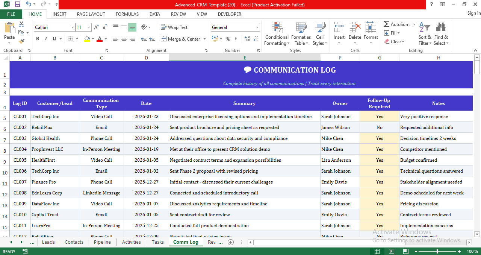Pick up formatting with Format Painter
The image size is (481, 255).
pos(21,41)
